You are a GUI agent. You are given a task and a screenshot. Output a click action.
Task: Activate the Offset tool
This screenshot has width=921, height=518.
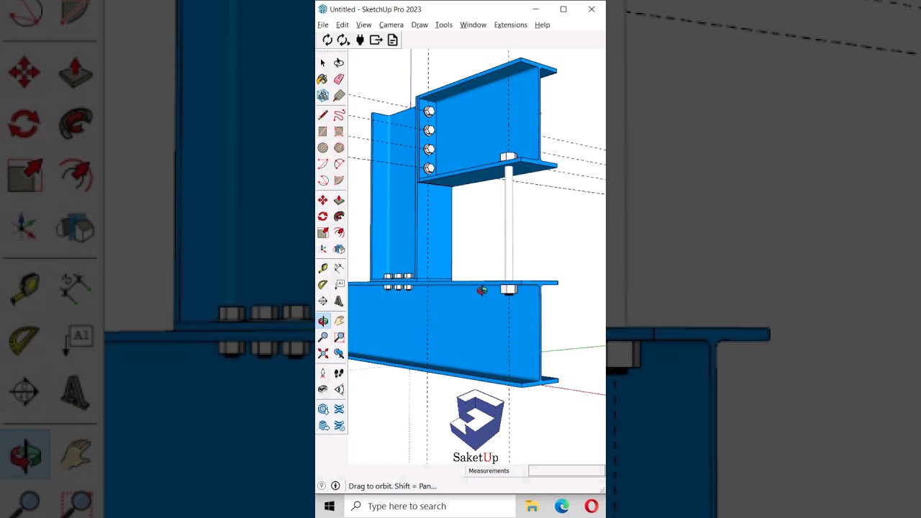click(339, 233)
